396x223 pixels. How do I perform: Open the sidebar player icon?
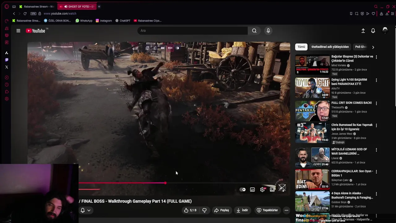tap(6, 77)
